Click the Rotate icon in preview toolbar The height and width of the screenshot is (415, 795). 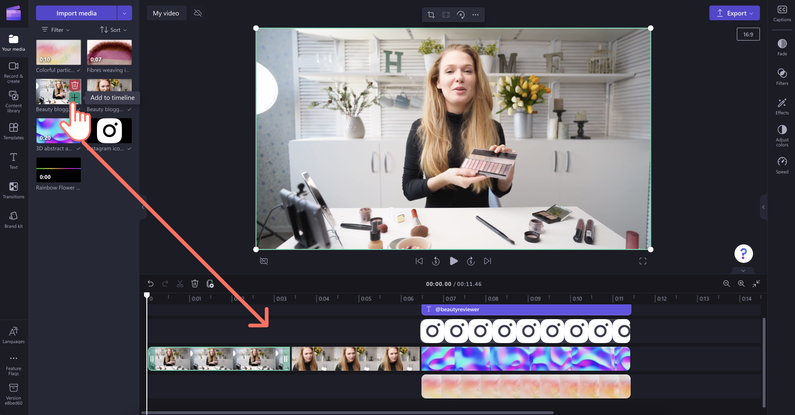[x=461, y=15]
